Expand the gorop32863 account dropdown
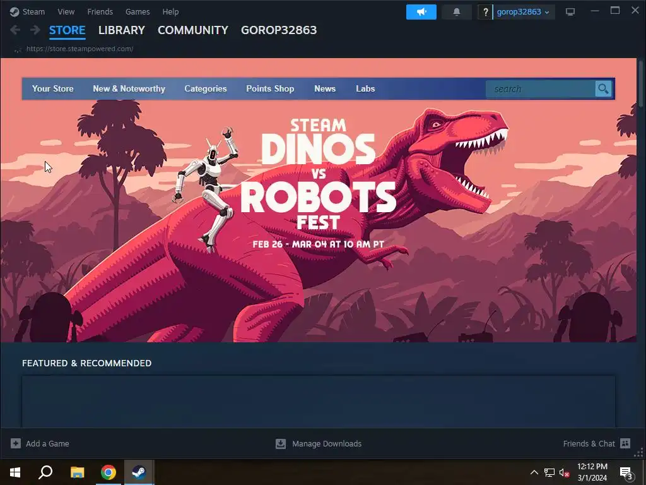Screen dimensions: 646x485 click(x=523, y=12)
